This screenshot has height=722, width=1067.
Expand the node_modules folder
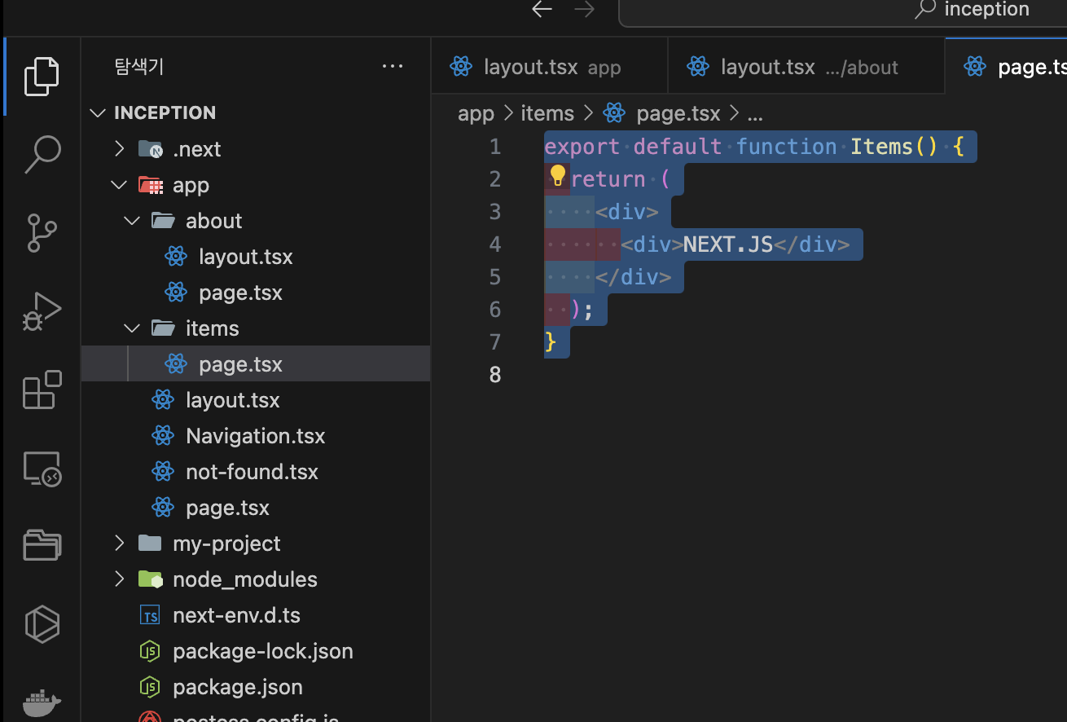pyautogui.click(x=119, y=579)
